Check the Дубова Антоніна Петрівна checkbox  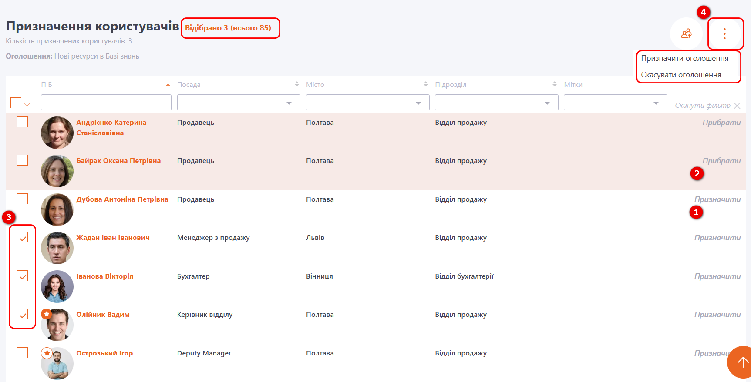pos(22,199)
